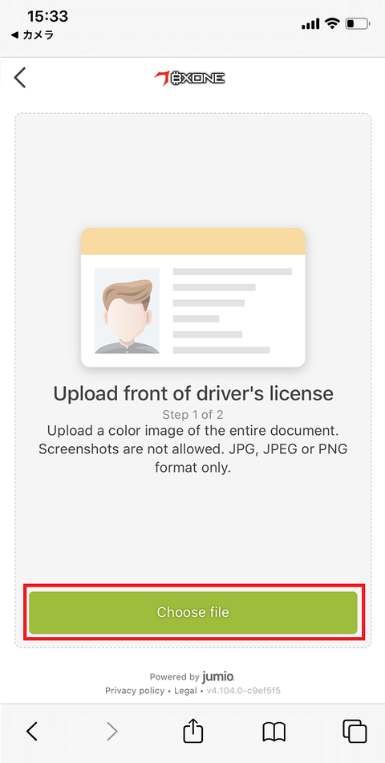Open the Safari share sheet icon
This screenshot has height=763, width=385.
[192, 730]
